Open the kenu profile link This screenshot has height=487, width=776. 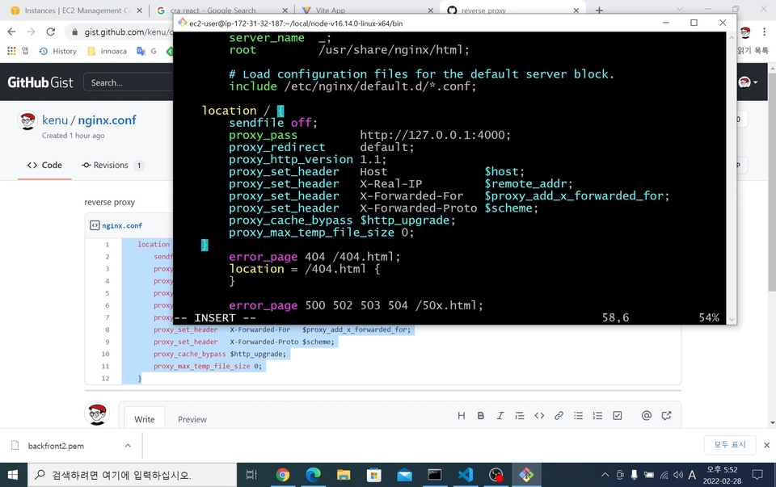pyautogui.click(x=55, y=120)
